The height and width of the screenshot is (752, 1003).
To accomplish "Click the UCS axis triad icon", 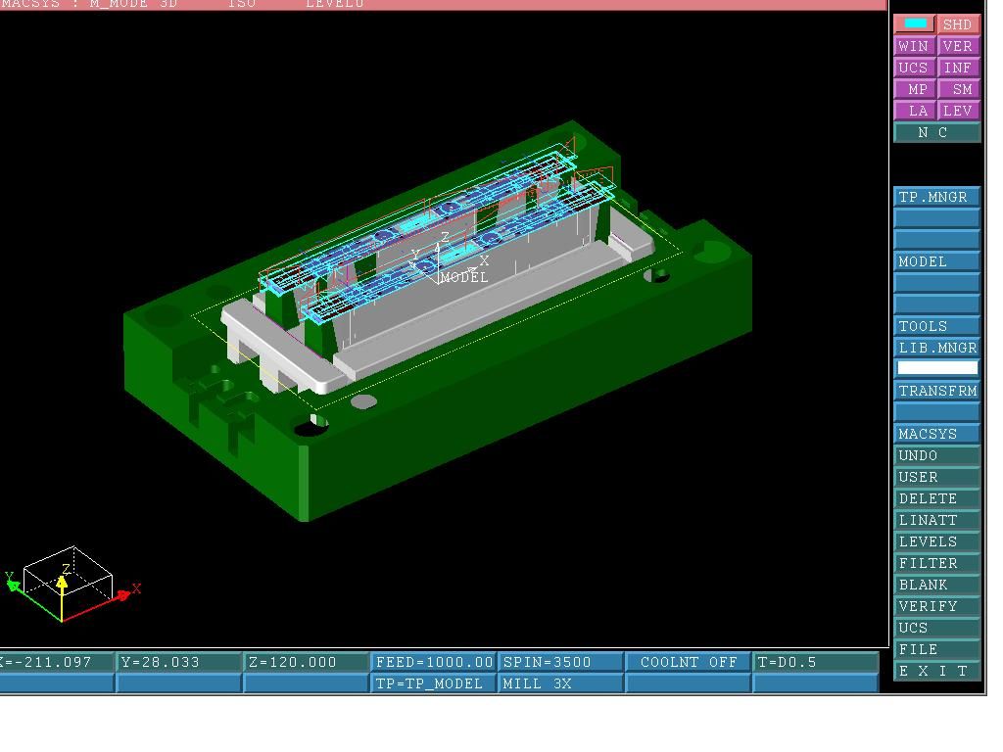I will (x=71, y=584).
